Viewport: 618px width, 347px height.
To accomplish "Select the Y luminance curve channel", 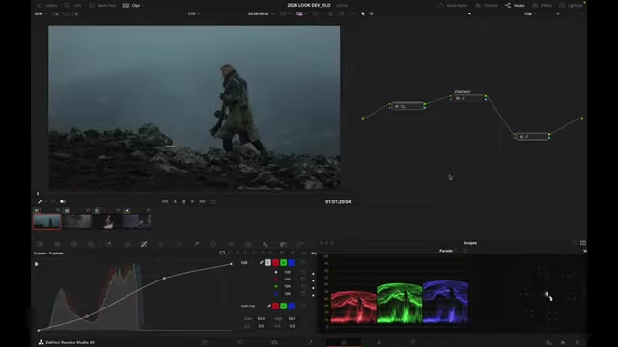I will point(268,262).
